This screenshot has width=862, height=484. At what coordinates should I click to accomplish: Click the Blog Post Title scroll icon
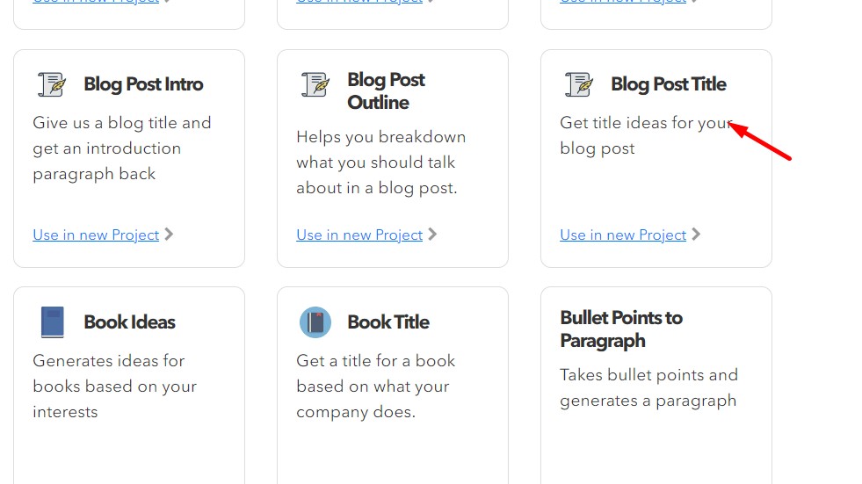tap(579, 84)
